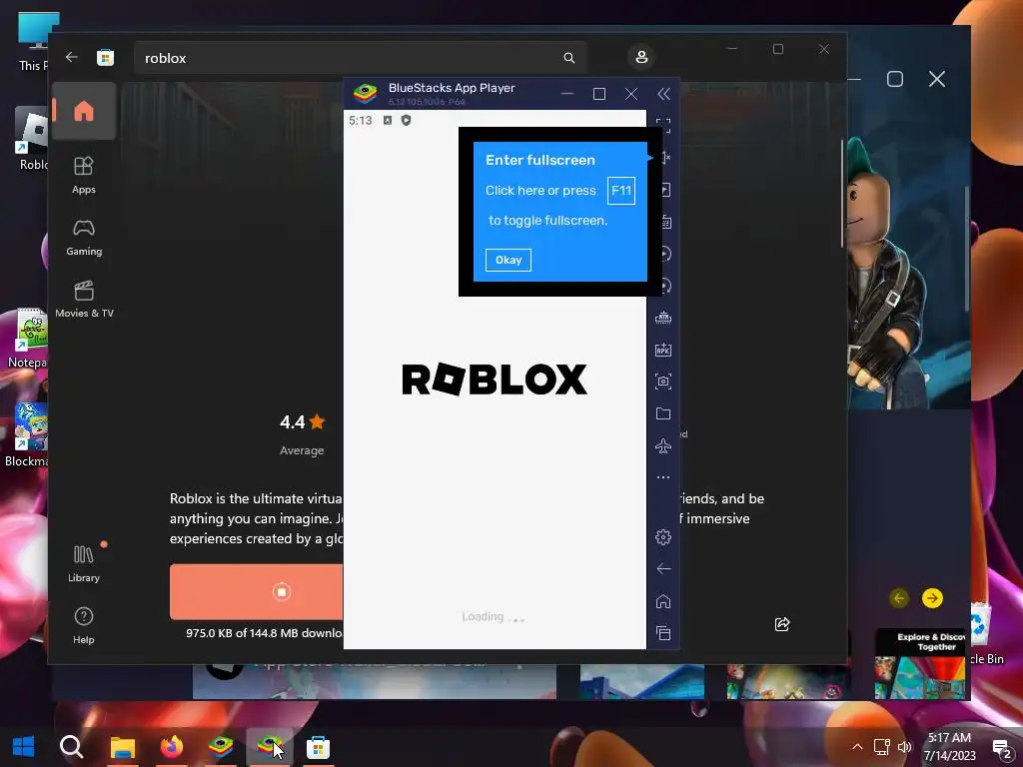Collapse the BlueStacks side toolbar
This screenshot has width=1023, height=767.
pos(663,95)
